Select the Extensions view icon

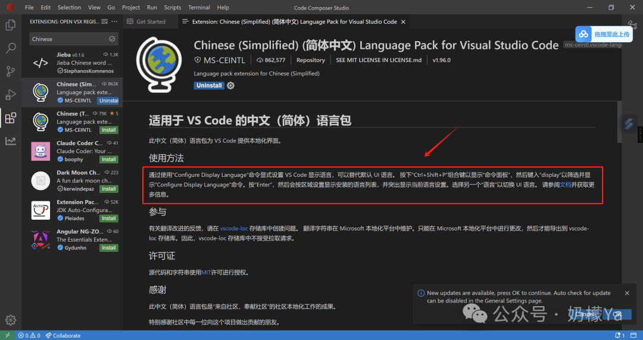tap(11, 118)
